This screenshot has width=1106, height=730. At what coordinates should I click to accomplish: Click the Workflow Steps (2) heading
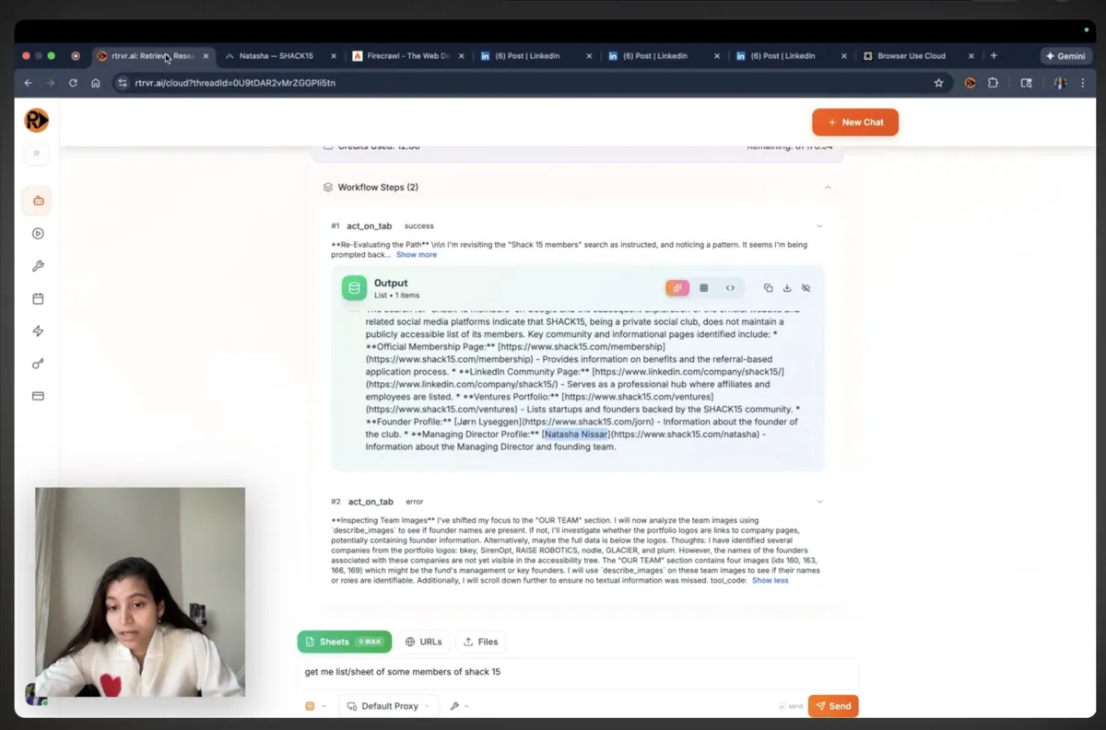pos(378,187)
